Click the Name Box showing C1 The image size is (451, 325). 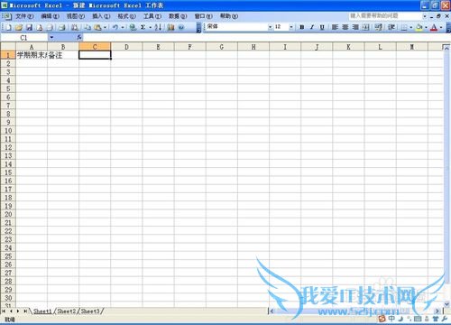tap(24, 38)
